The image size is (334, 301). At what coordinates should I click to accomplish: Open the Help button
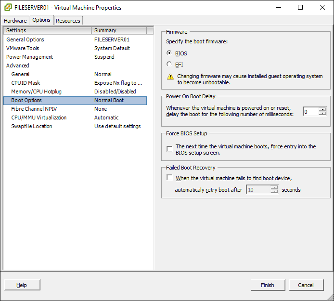22,285
